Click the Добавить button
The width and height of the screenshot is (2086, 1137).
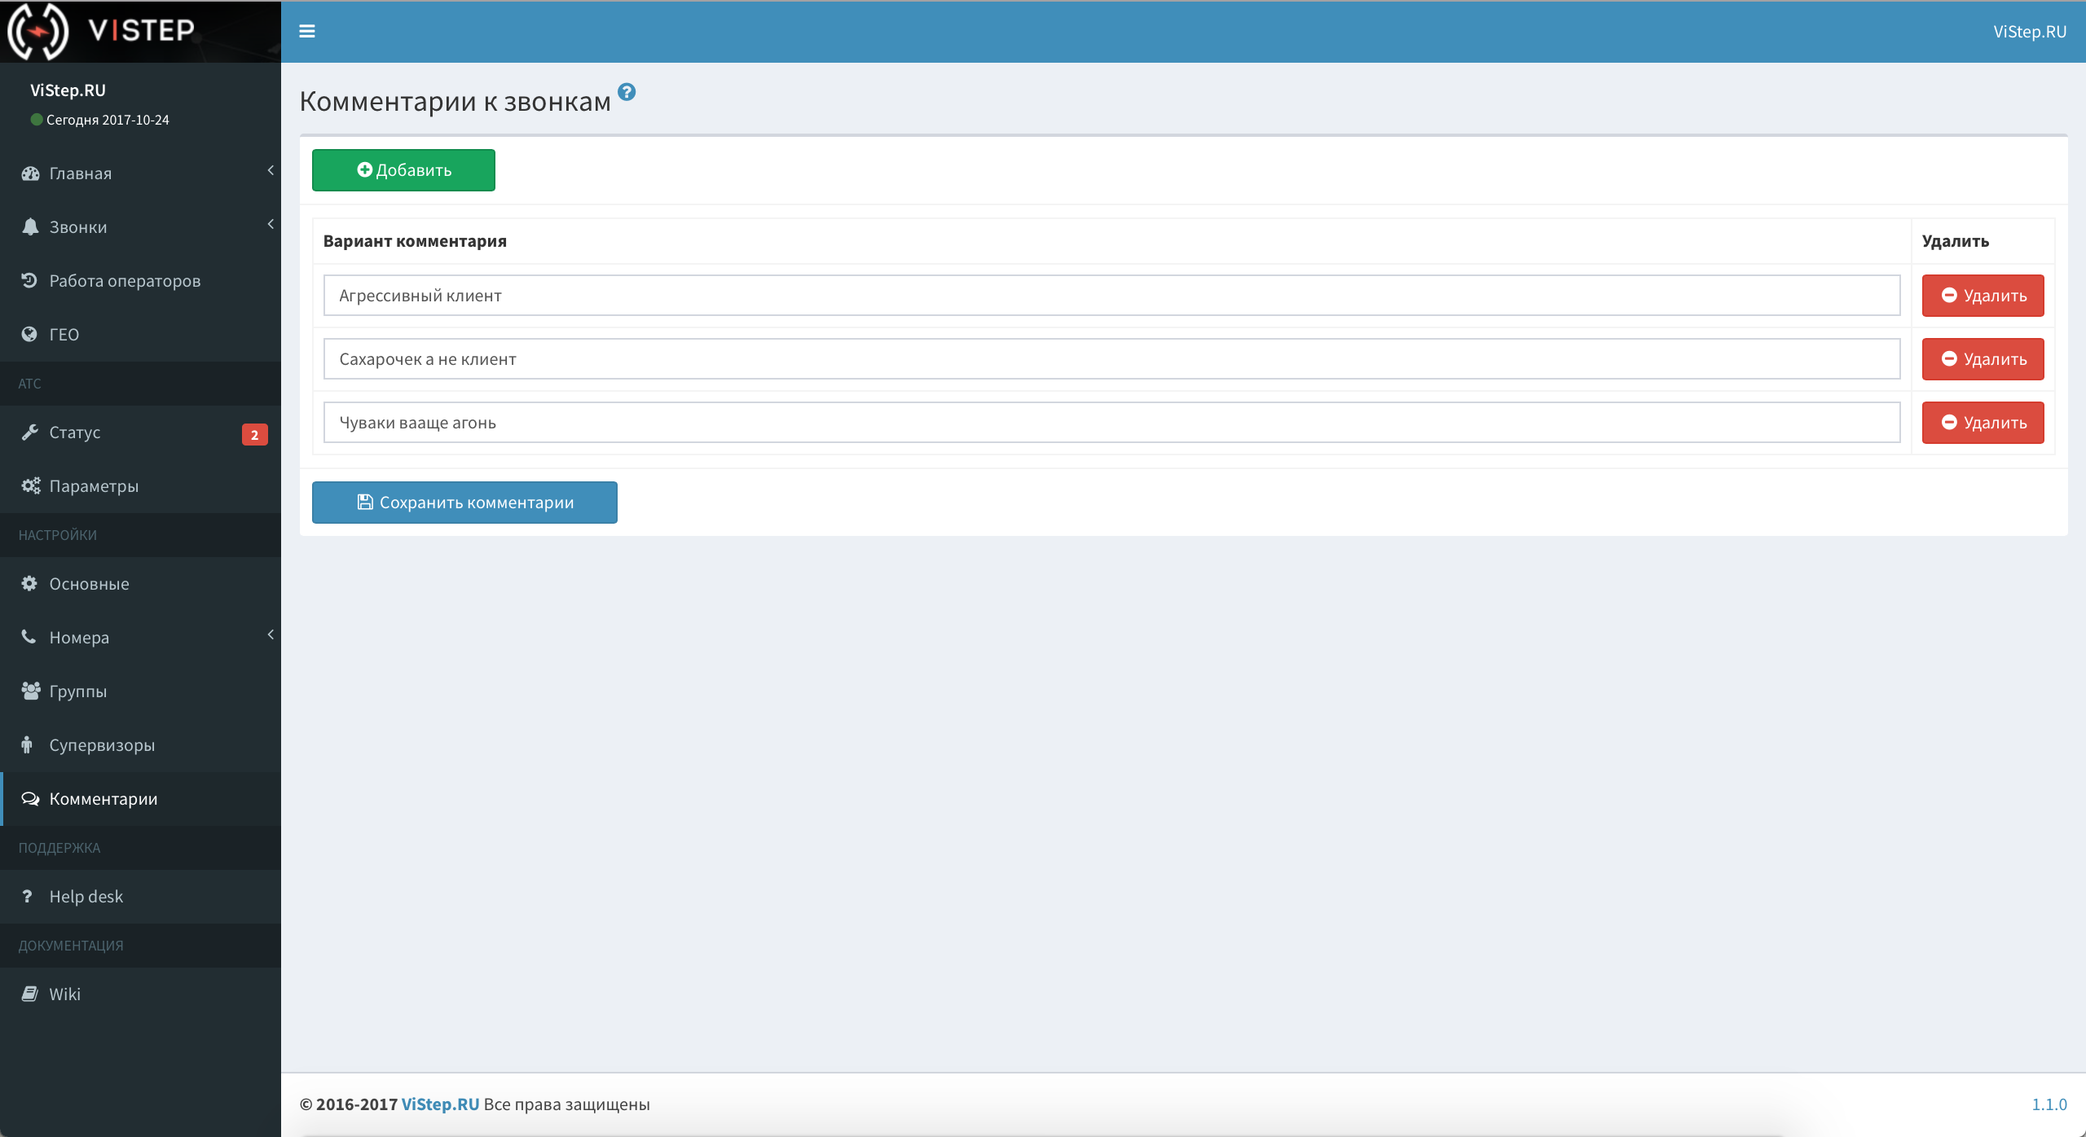point(403,170)
